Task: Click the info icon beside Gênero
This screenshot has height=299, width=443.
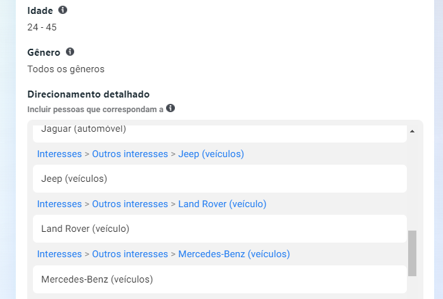Action: [x=70, y=52]
